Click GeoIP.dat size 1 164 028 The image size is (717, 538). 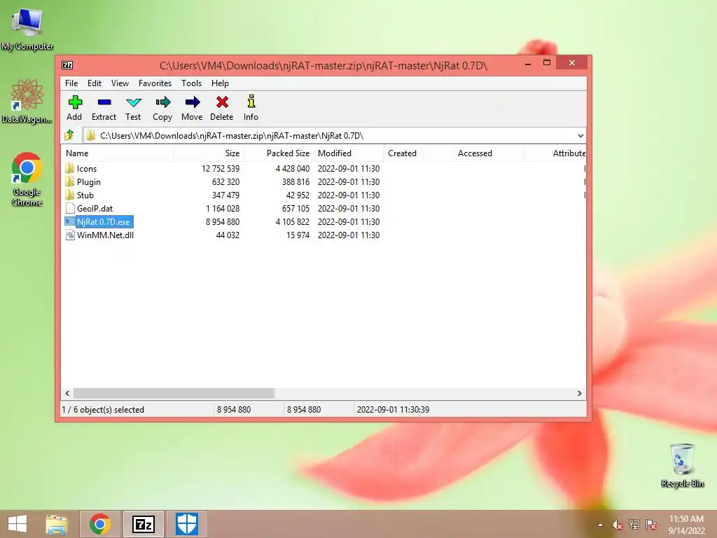coord(223,208)
